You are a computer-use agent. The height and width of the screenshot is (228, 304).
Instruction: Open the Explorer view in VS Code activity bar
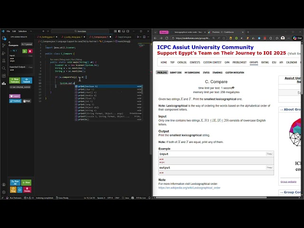point(4,38)
